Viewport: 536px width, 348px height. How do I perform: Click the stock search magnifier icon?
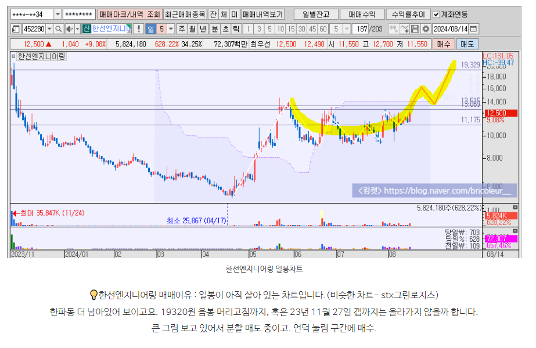point(59,29)
